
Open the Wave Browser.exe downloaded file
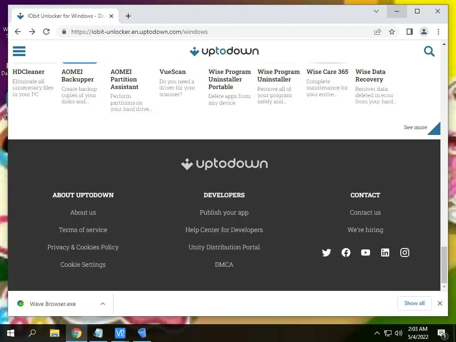click(53, 304)
